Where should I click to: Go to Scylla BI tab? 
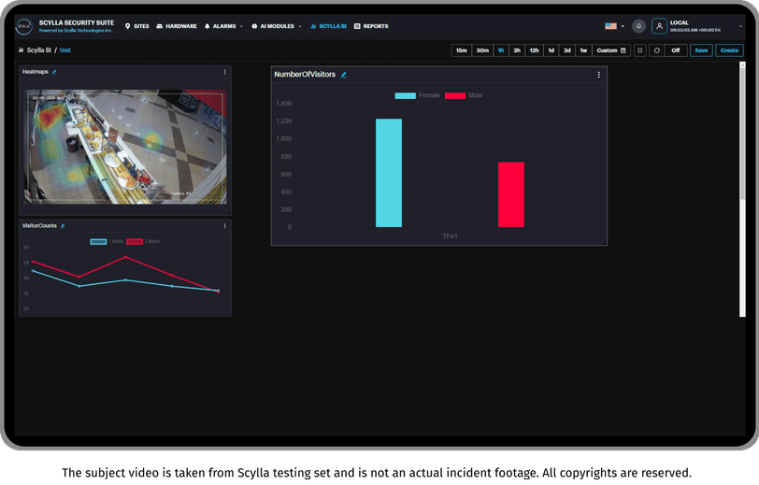coord(329,26)
